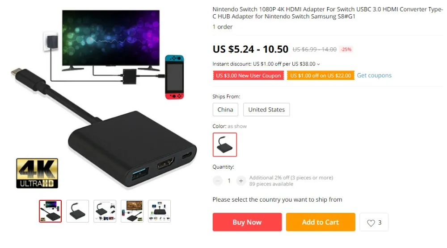Increase quantity with the plus button
Image resolution: width=447 pixels, height=248 pixels.
[241, 181]
